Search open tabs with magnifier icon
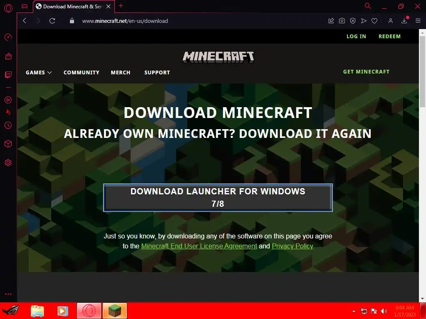This screenshot has width=426, height=319. pos(368,6)
